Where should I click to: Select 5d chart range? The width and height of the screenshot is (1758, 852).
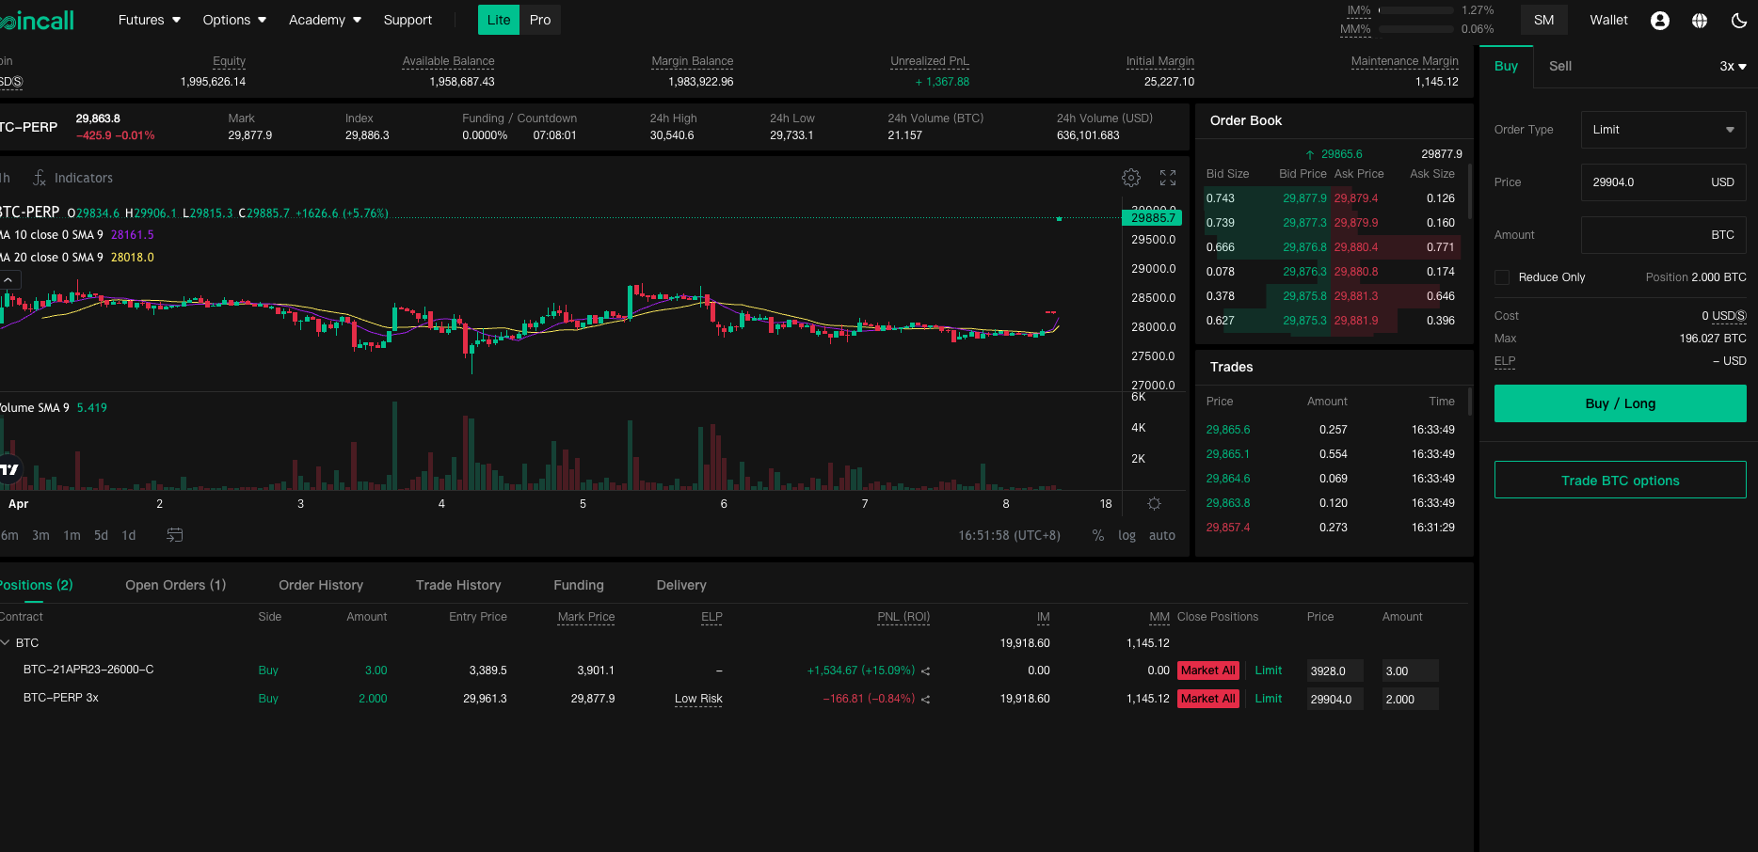[x=101, y=535]
